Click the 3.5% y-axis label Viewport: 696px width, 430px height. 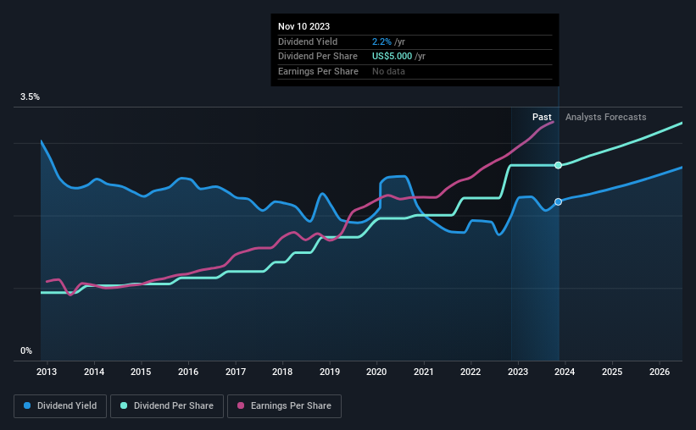pos(30,96)
